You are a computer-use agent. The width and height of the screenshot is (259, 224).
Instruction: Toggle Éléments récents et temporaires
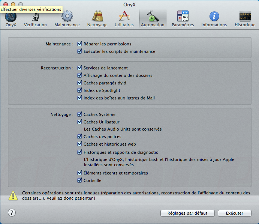[x=79, y=173]
